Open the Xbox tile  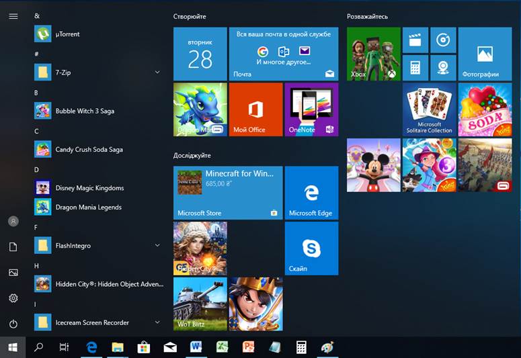tap(374, 54)
